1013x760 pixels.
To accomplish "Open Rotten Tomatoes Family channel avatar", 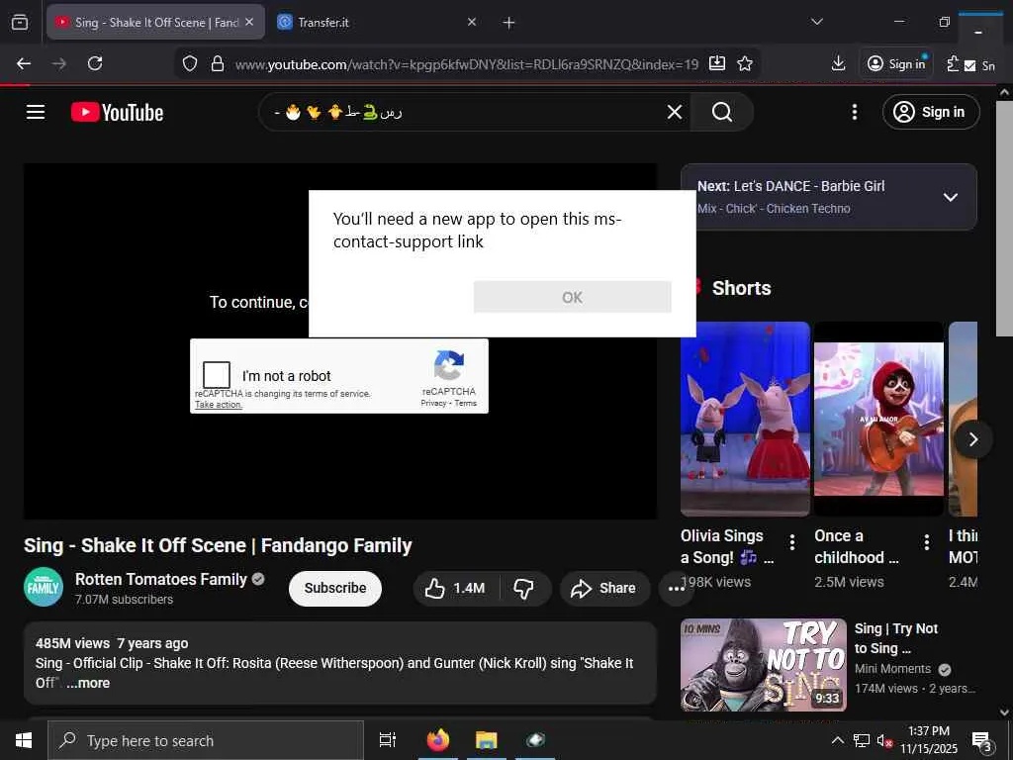I will (x=44, y=587).
